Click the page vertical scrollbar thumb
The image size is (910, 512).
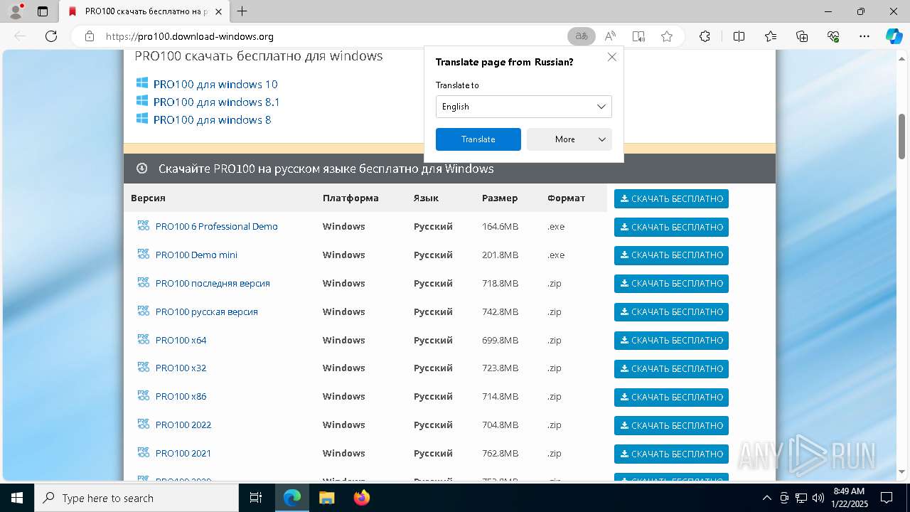(x=902, y=137)
